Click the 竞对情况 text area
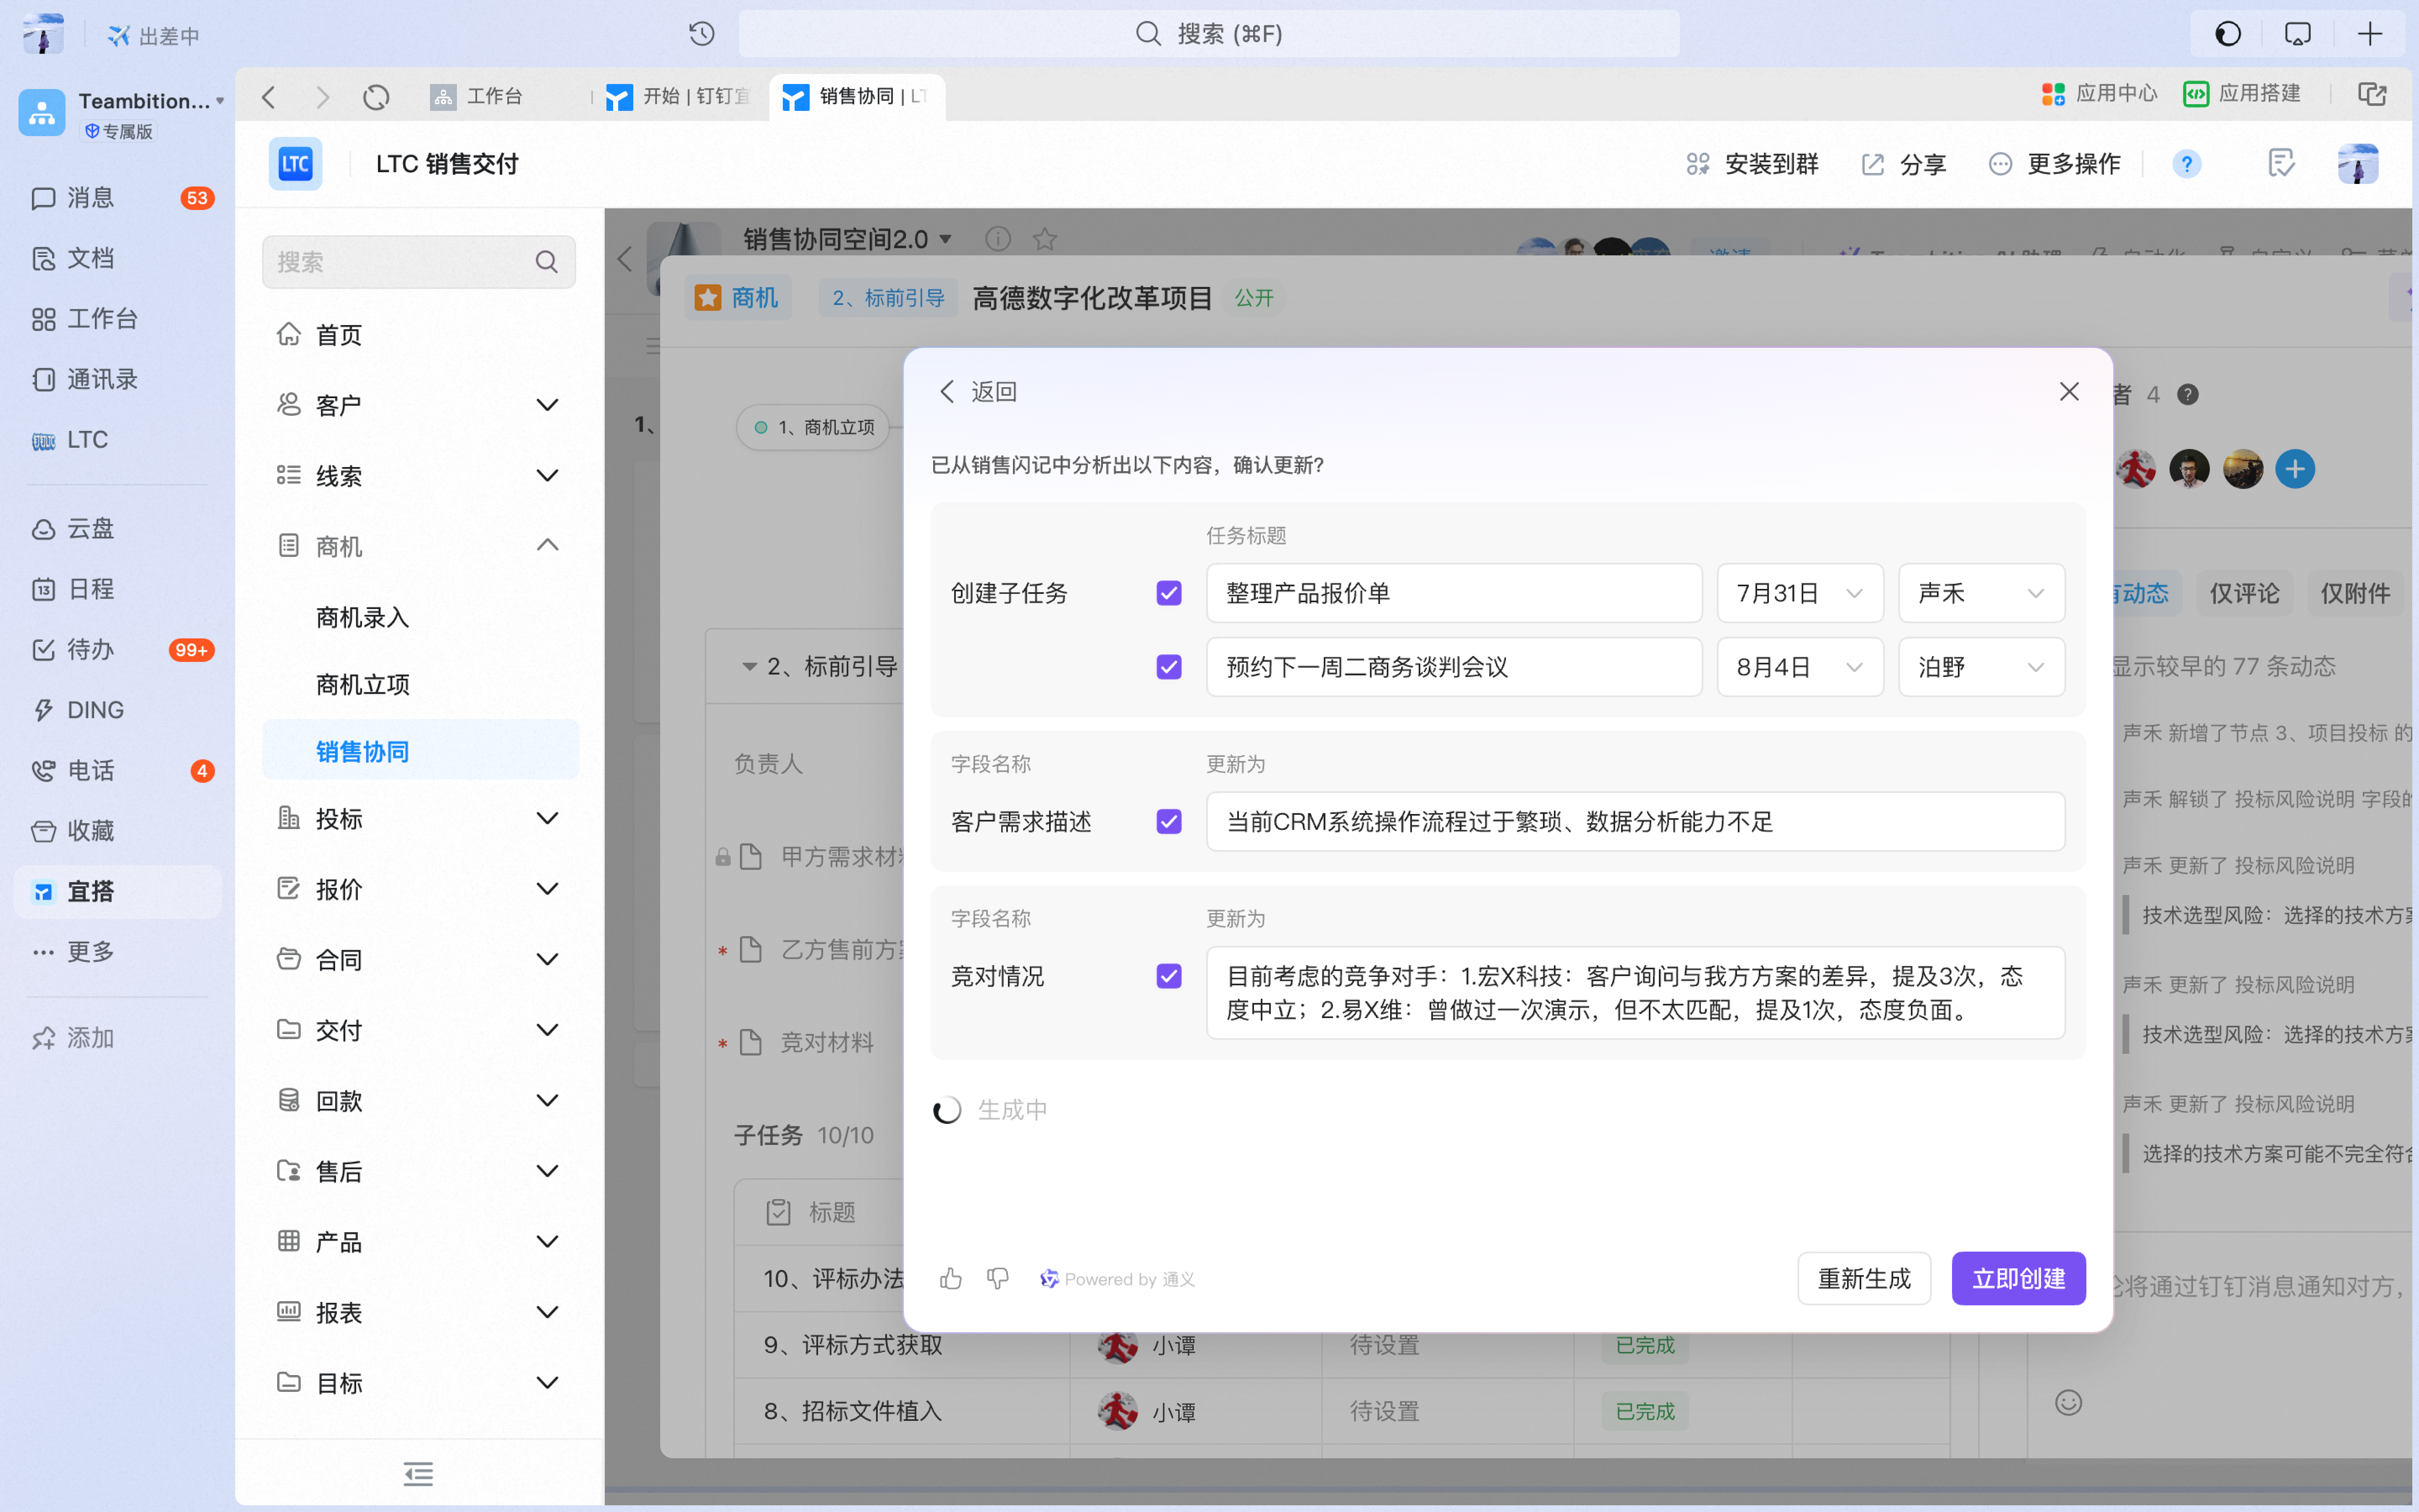 [x=1635, y=993]
